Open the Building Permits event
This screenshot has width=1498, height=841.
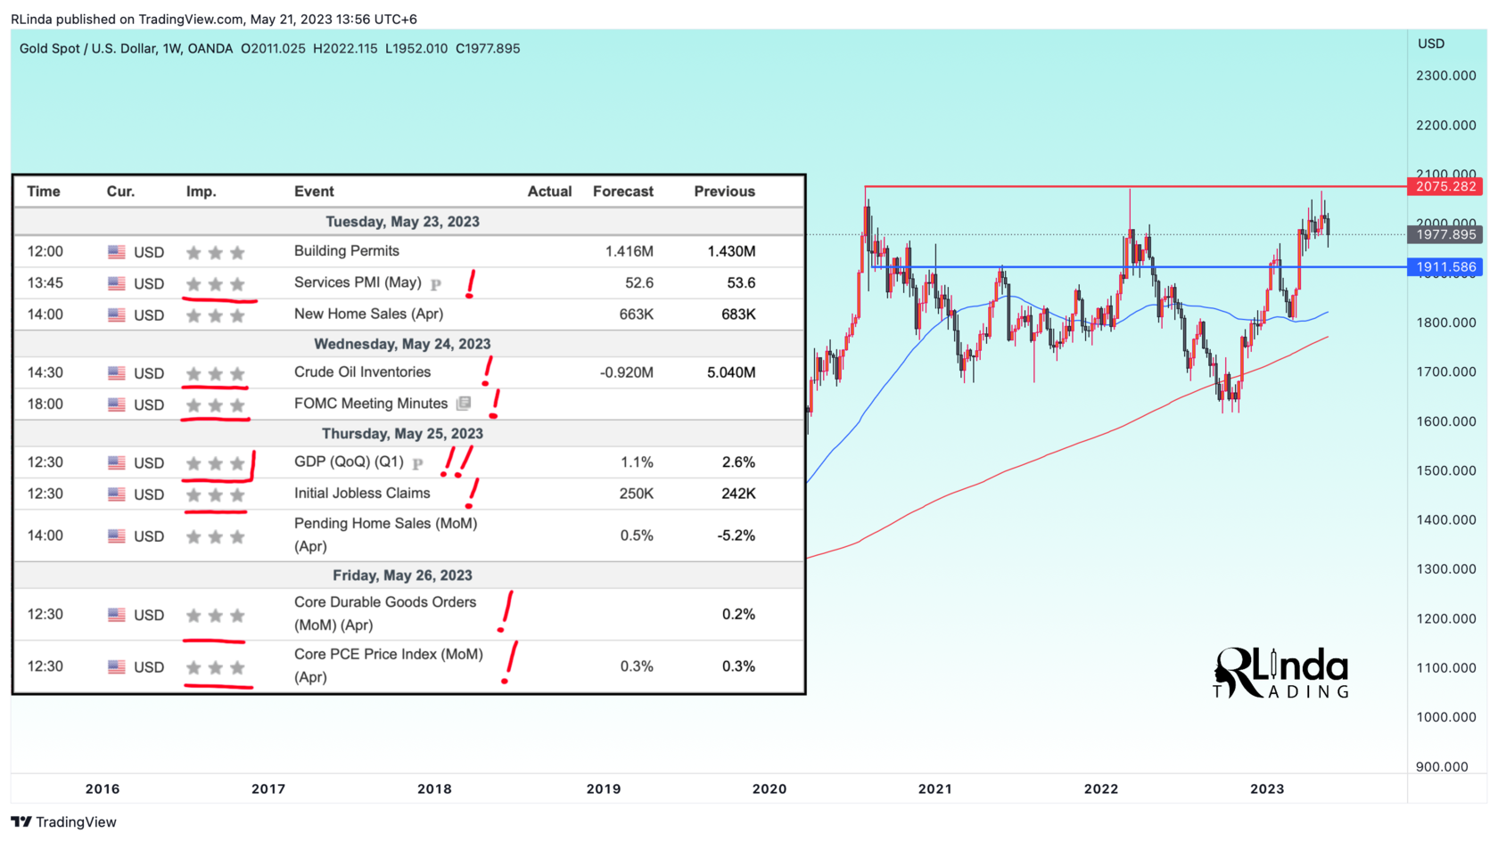(x=347, y=251)
